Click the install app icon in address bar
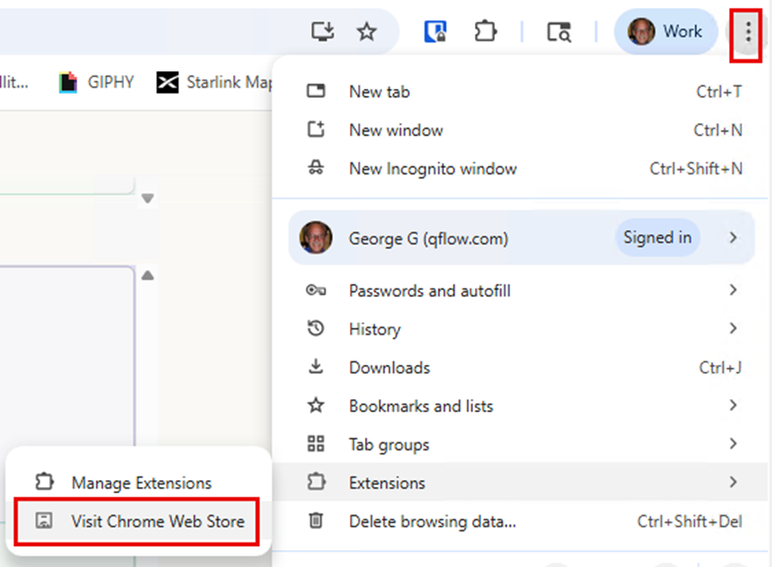Image resolution: width=772 pixels, height=567 pixels. coord(323,33)
